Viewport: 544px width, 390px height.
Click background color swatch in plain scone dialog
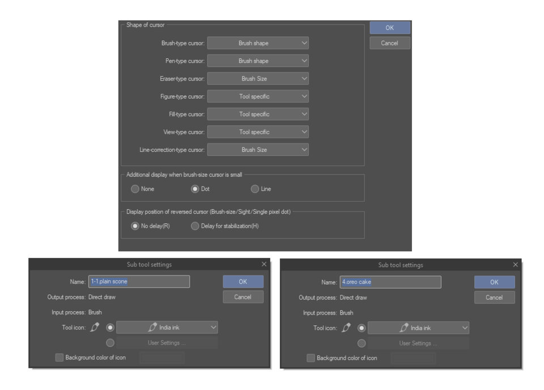162,357
